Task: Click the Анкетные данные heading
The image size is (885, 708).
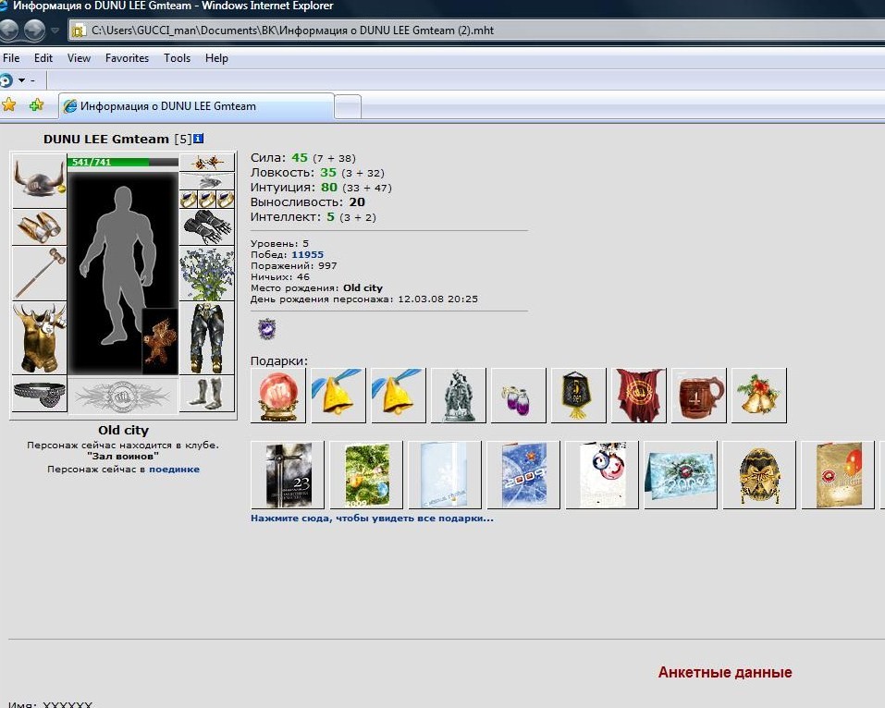Action: click(x=725, y=673)
